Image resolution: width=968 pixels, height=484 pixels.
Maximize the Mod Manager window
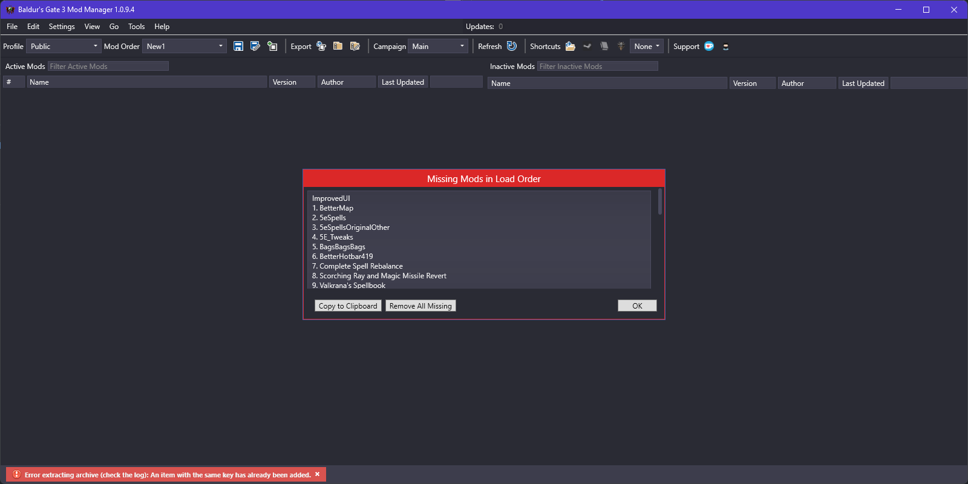pos(926,10)
